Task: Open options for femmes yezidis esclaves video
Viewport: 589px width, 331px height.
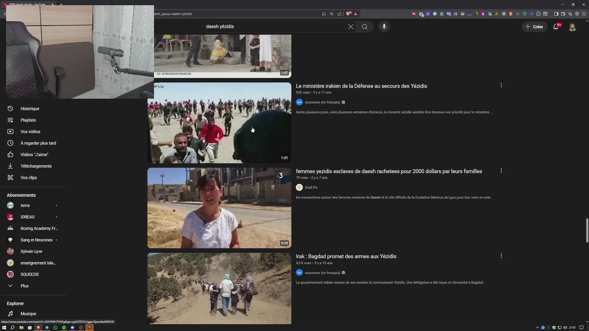Action: (501, 171)
